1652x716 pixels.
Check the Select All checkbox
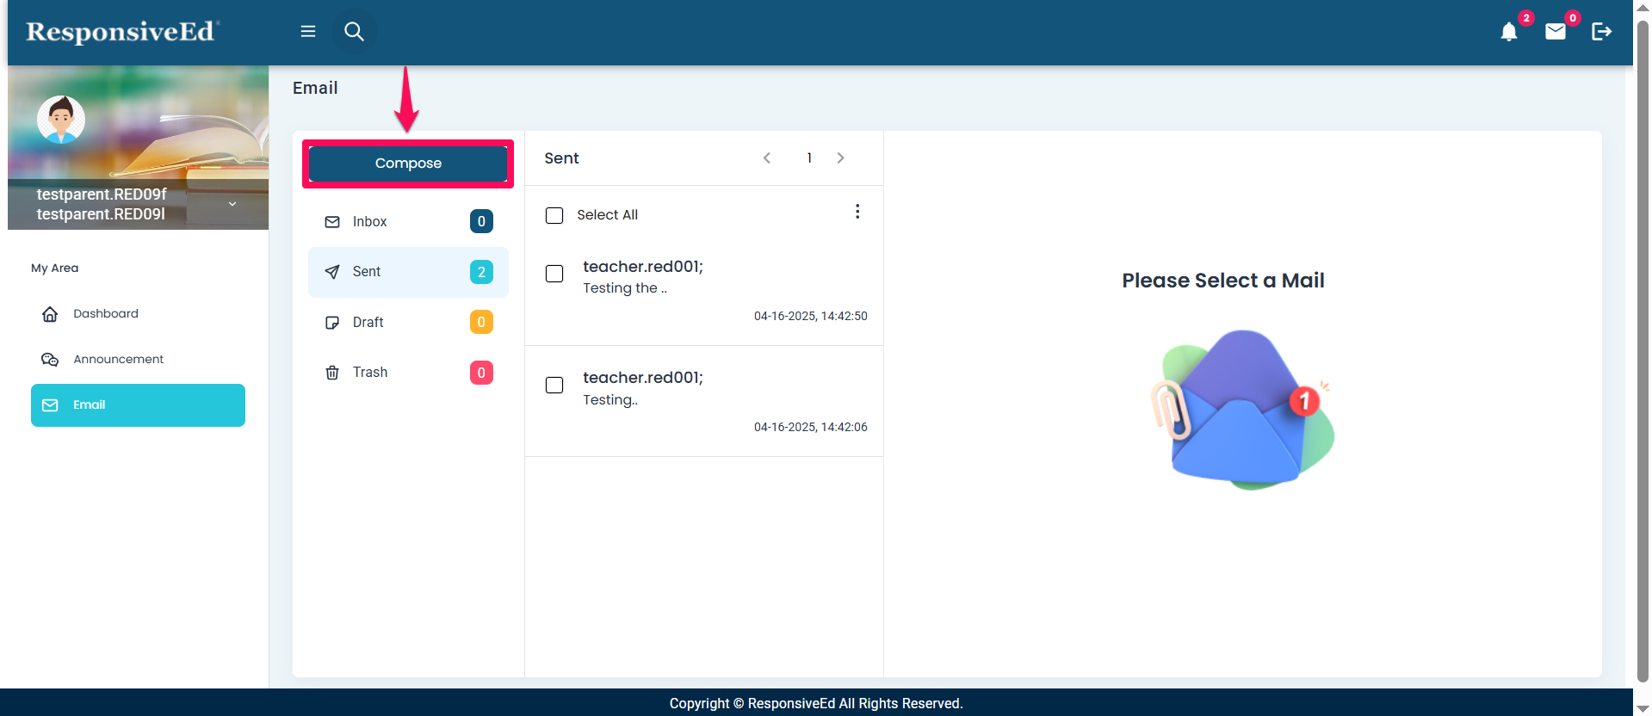[554, 215]
